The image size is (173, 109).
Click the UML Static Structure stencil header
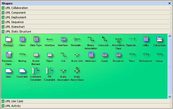point(86,31)
